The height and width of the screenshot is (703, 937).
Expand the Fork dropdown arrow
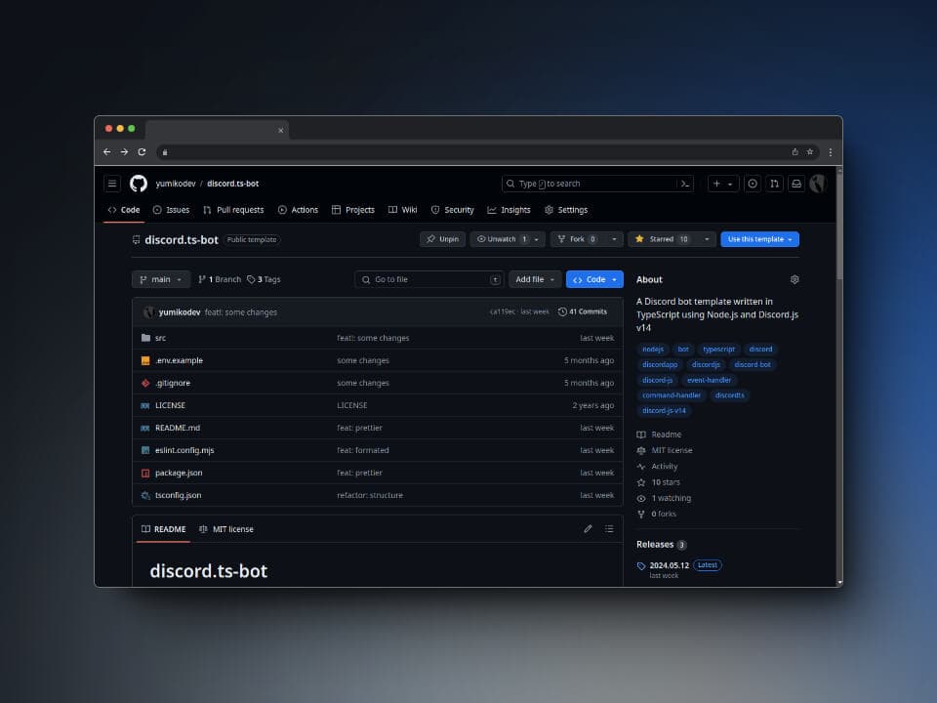(614, 239)
